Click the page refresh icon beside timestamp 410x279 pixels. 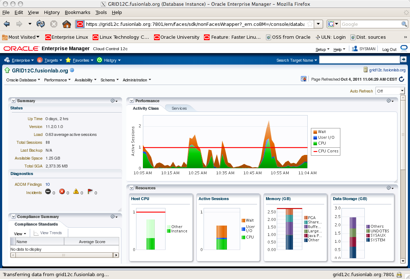pos(402,79)
